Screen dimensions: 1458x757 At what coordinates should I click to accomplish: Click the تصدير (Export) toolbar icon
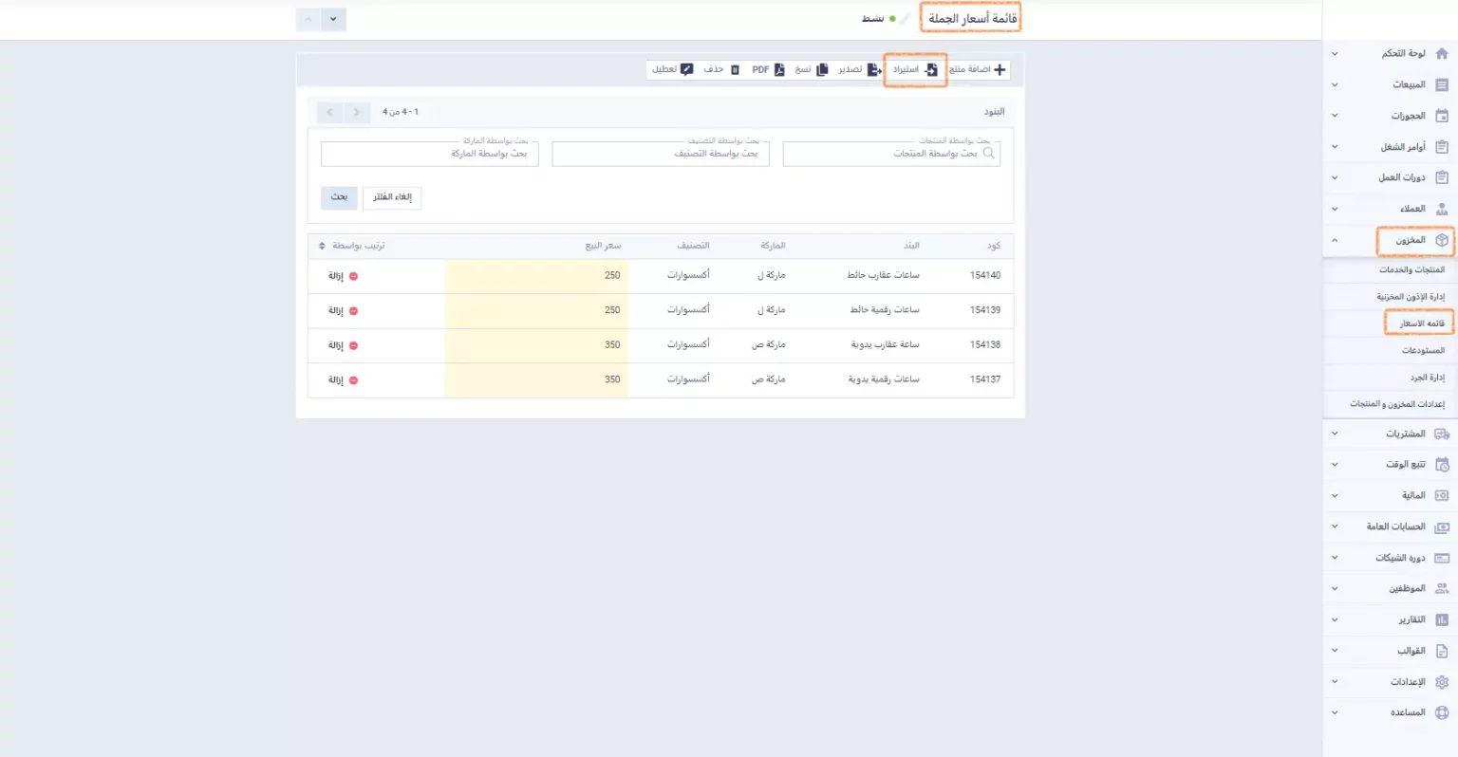tap(874, 70)
